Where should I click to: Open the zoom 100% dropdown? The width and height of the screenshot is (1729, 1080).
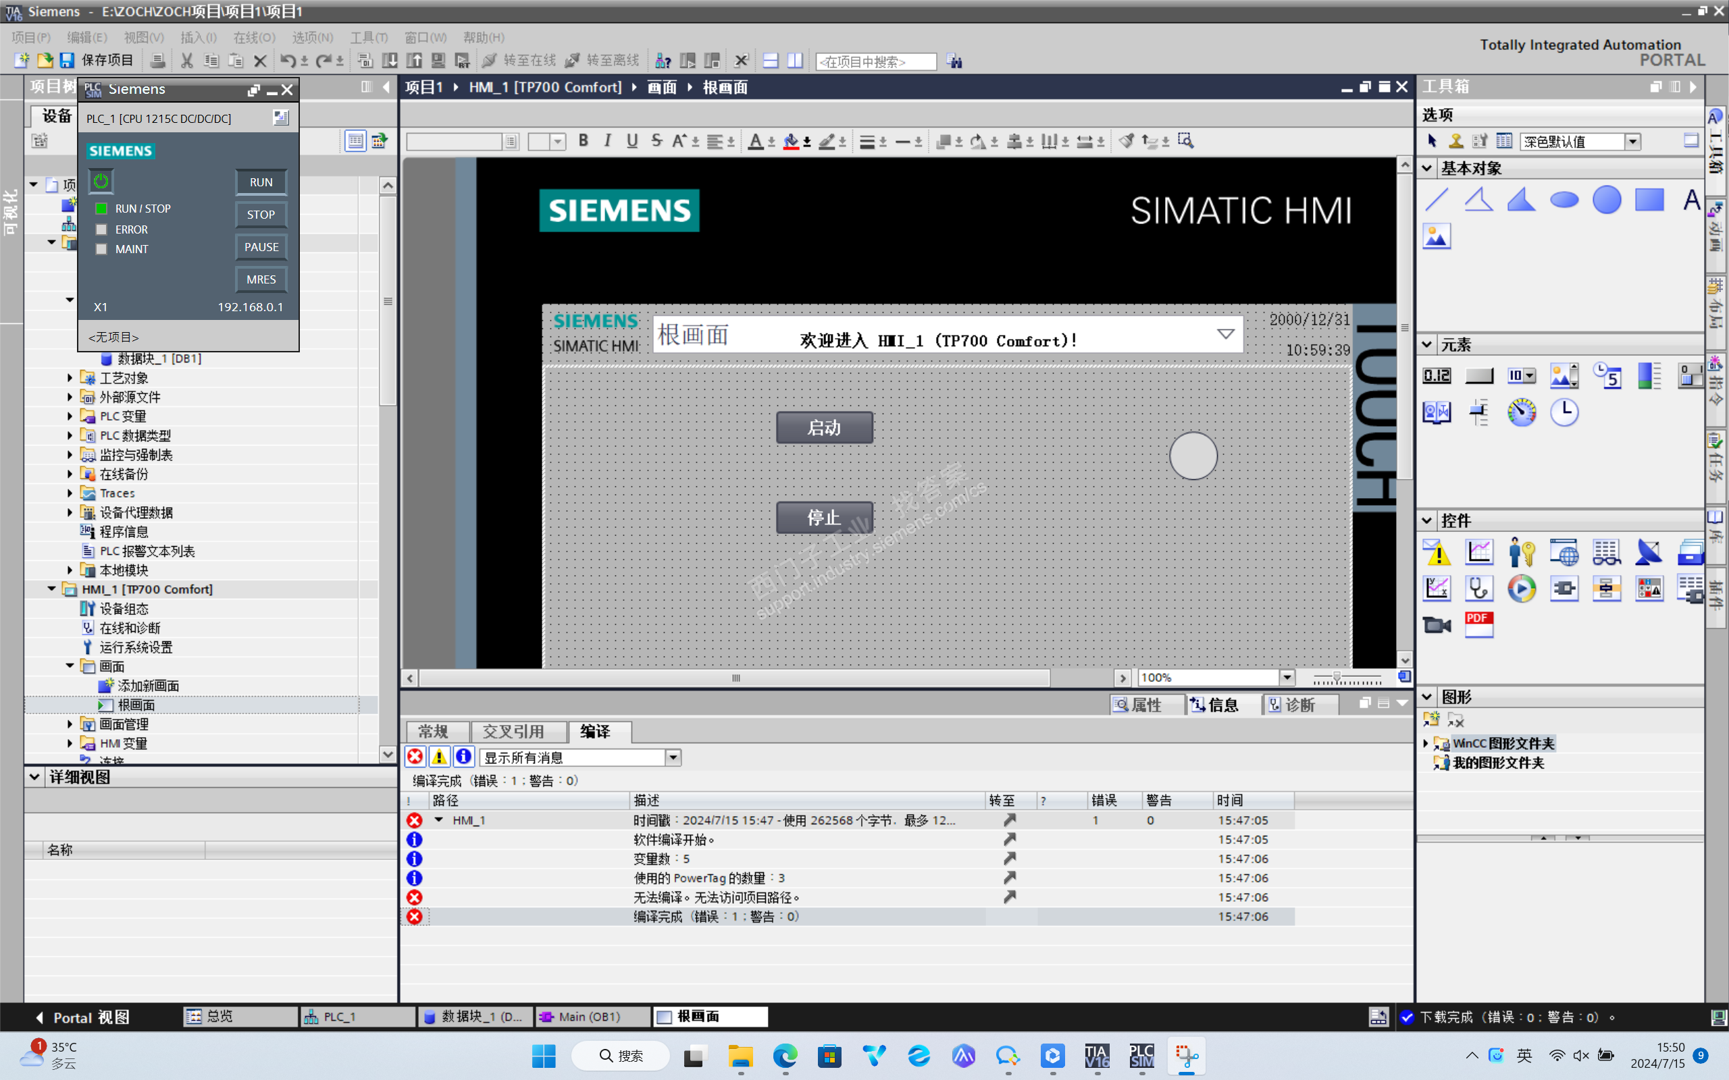click(1287, 677)
